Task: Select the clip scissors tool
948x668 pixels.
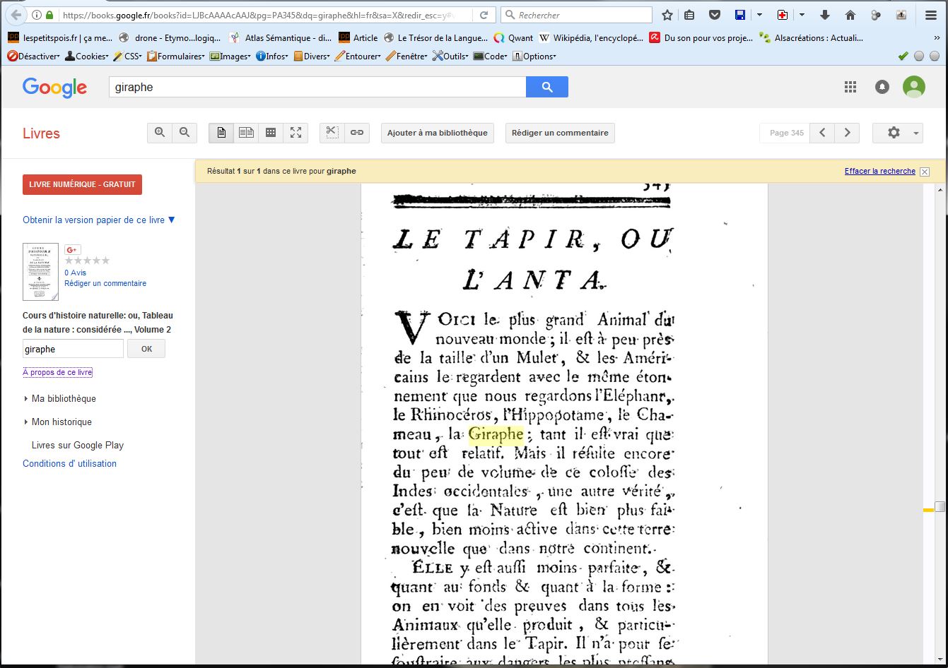Action: click(x=332, y=133)
